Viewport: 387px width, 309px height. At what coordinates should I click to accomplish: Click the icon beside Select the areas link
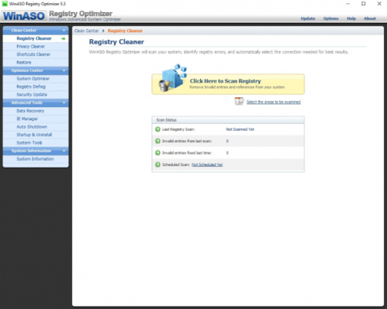tap(239, 101)
